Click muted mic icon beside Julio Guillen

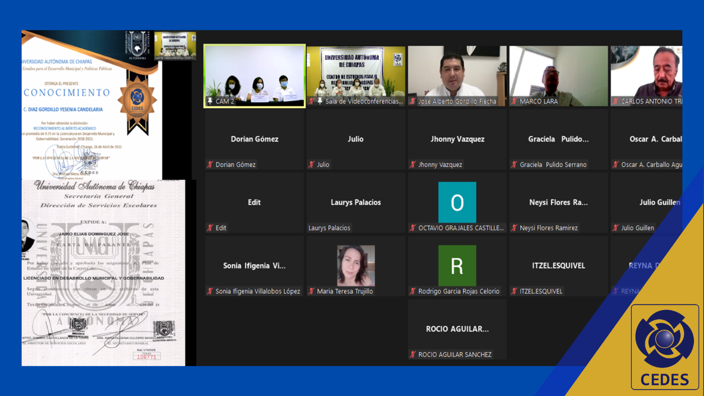pyautogui.click(x=616, y=228)
